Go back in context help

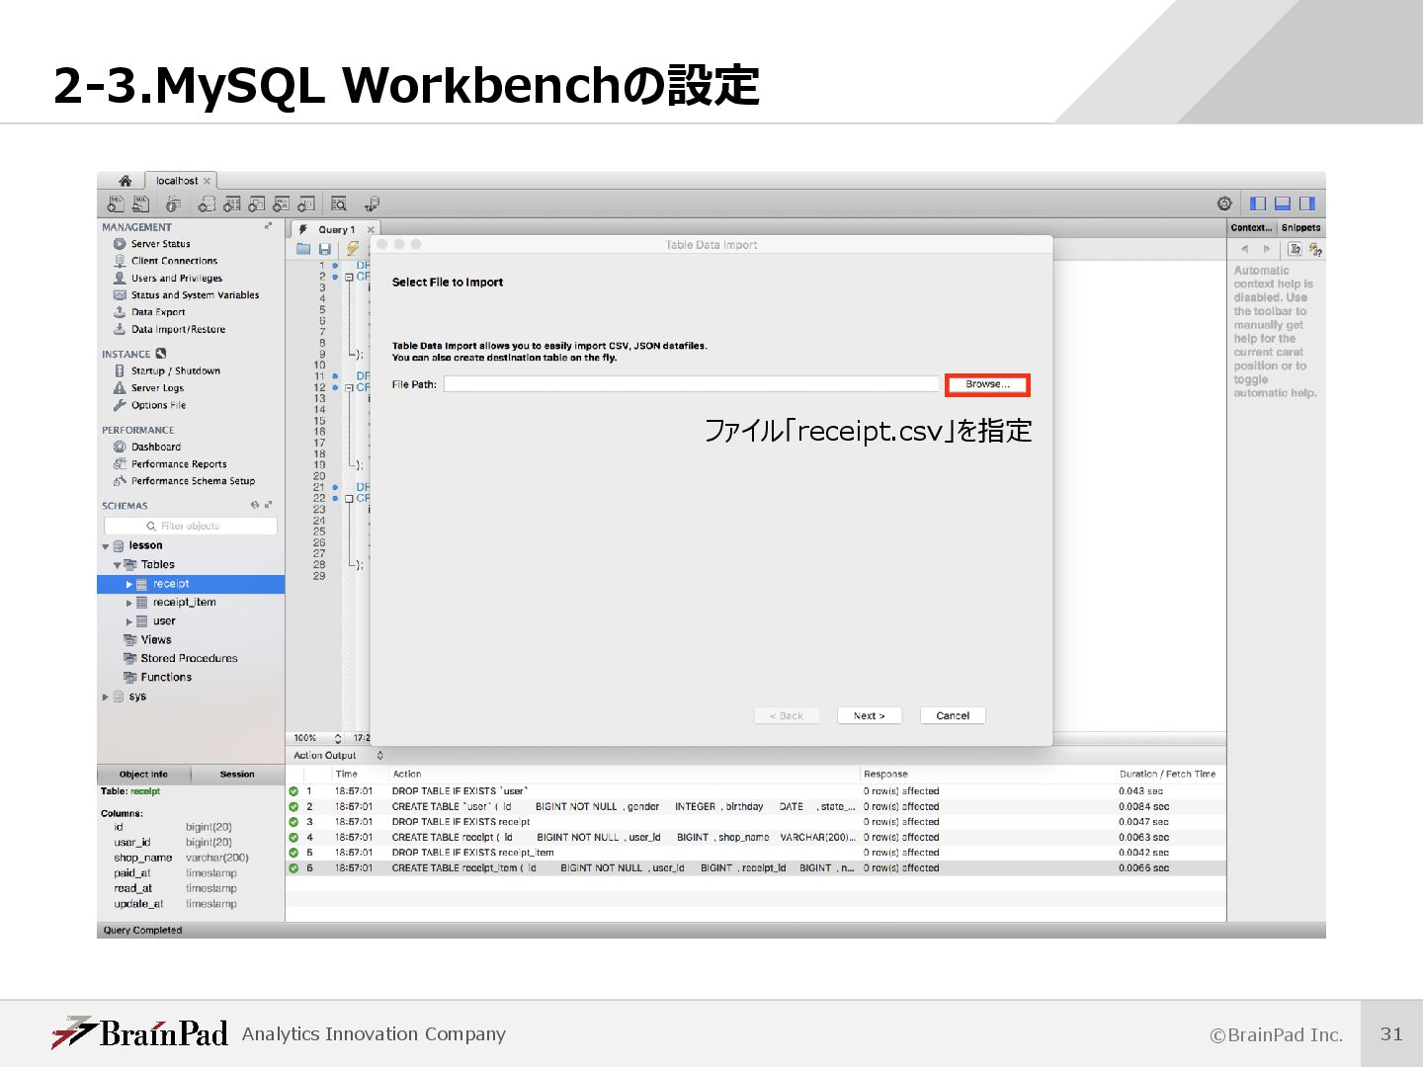click(1245, 249)
